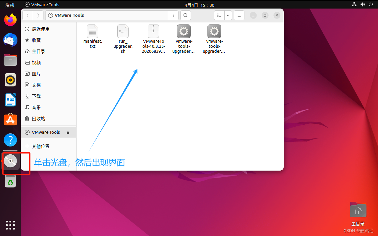Screen dimensions: 378x236
Task: Launch Rhythmbox music player
Action: (x=10, y=80)
